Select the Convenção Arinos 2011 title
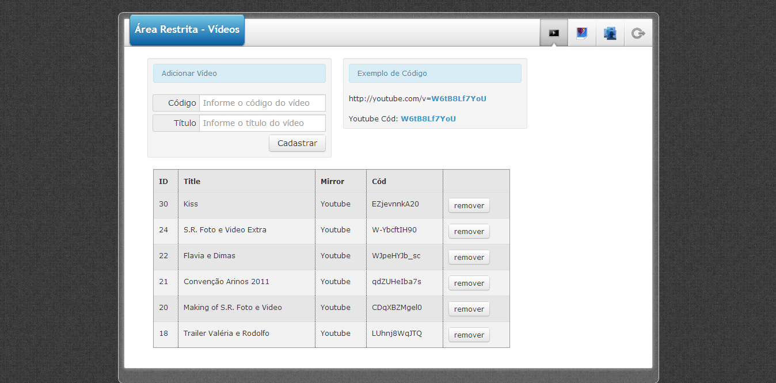The image size is (776, 383). click(x=226, y=282)
